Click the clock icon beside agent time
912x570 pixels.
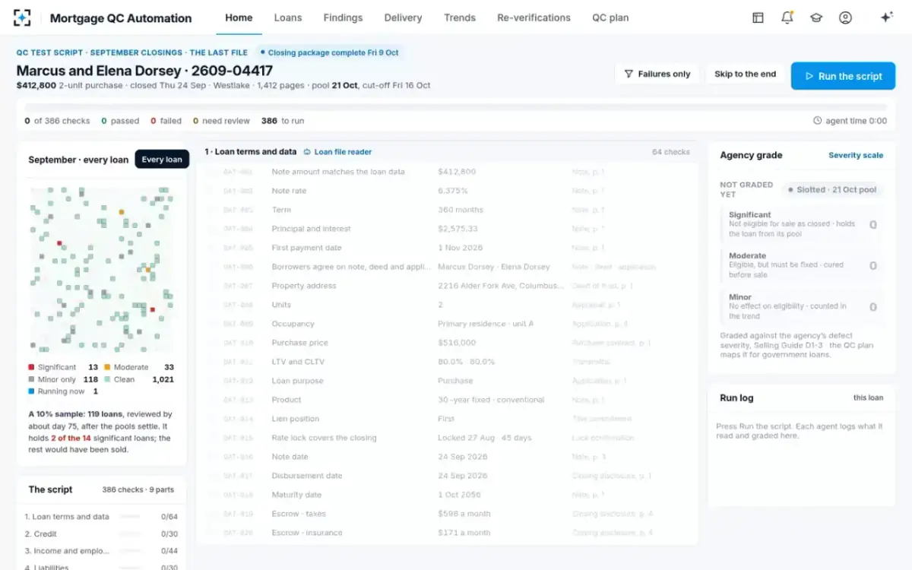tap(818, 121)
